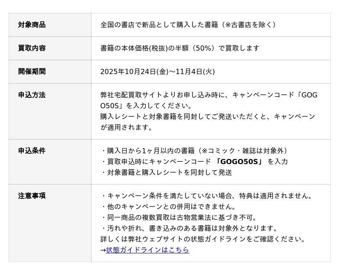Viewport: 347px width, 275px height.
Task: Click the 開催期間 row label
Action: pyautogui.click(x=32, y=71)
